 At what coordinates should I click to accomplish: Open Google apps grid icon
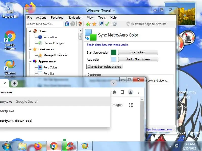coord(131,105)
